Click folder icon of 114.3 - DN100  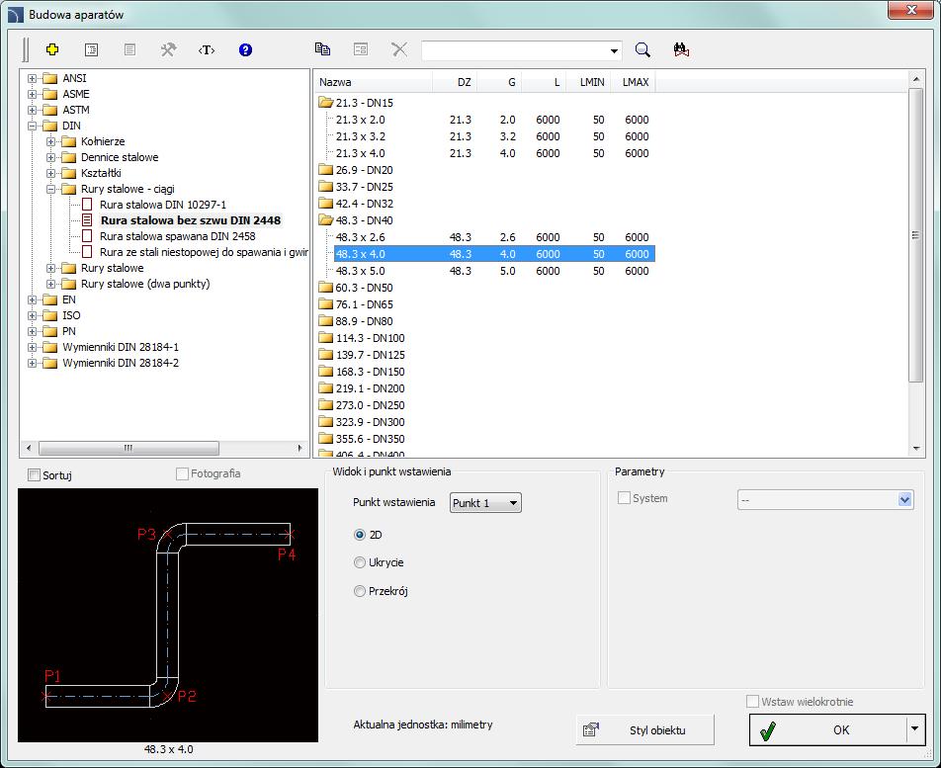325,338
